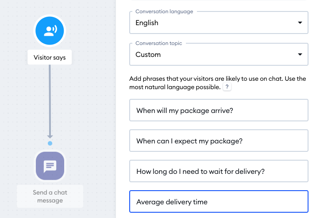Click the Send a chat message label
The image size is (320, 218).
tap(50, 196)
